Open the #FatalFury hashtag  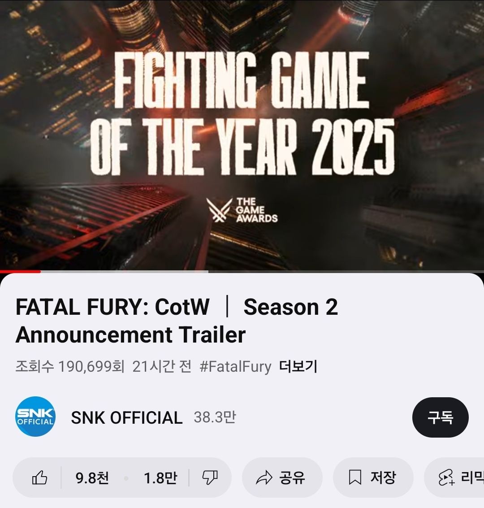(235, 367)
